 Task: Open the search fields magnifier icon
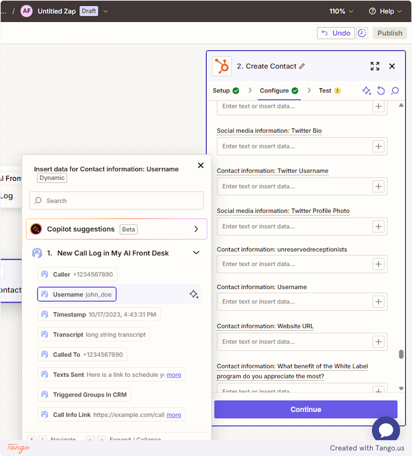coord(395,91)
